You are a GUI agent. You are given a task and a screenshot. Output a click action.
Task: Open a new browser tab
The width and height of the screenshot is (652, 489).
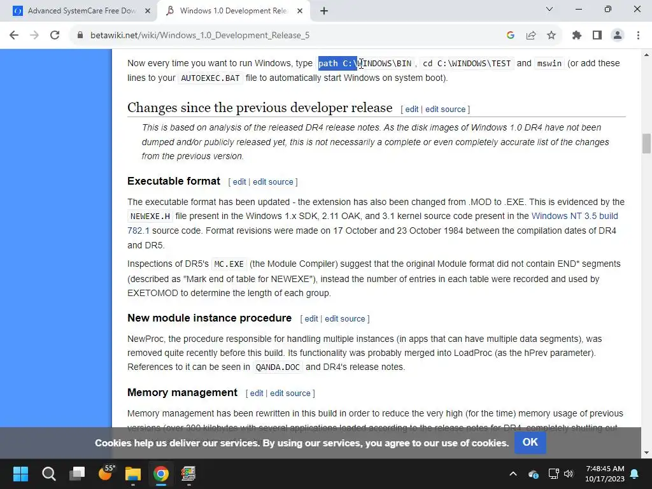324,11
